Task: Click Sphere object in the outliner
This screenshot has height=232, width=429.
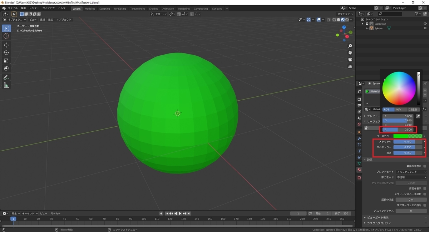Action: tap(378, 28)
